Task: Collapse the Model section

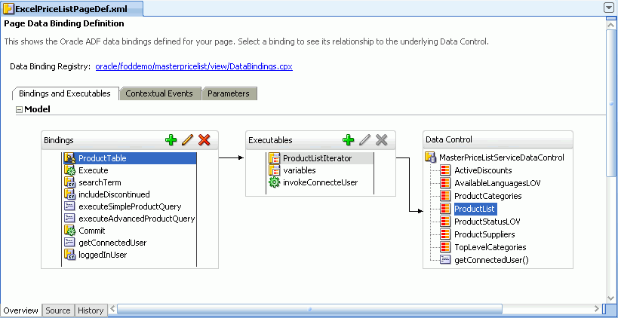Action: pos(19,110)
